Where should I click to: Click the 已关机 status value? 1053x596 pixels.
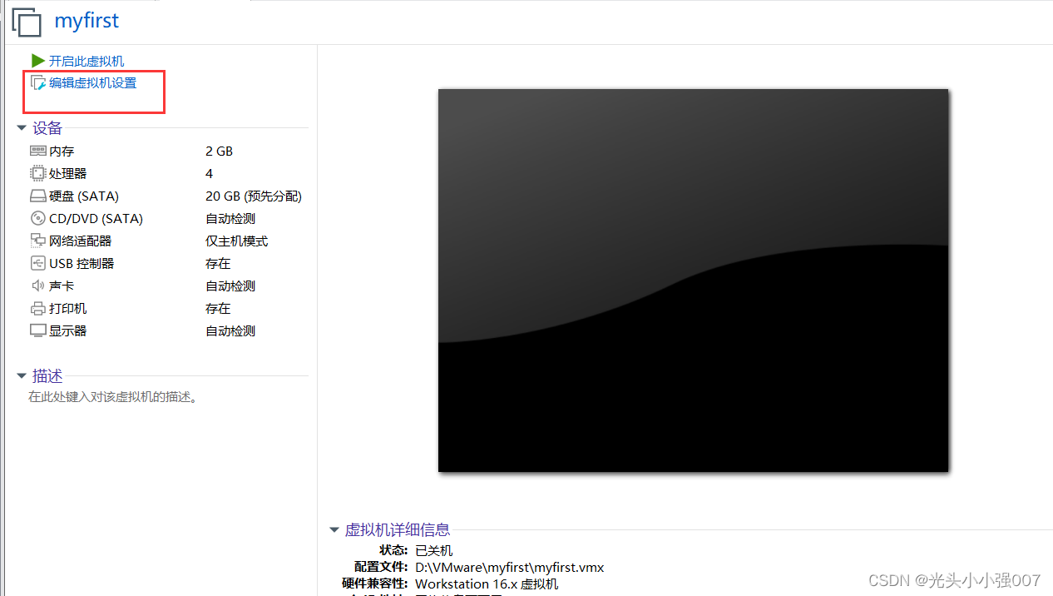434,550
